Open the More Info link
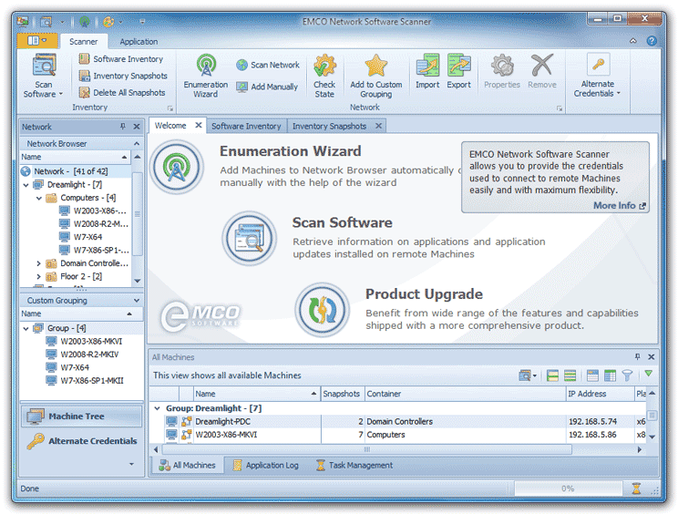The height and width of the screenshot is (514, 678). tap(619, 205)
